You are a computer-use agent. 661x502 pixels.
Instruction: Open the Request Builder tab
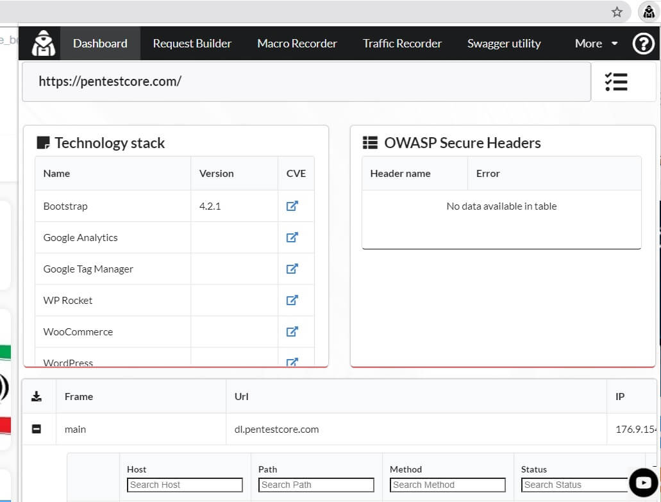click(192, 44)
